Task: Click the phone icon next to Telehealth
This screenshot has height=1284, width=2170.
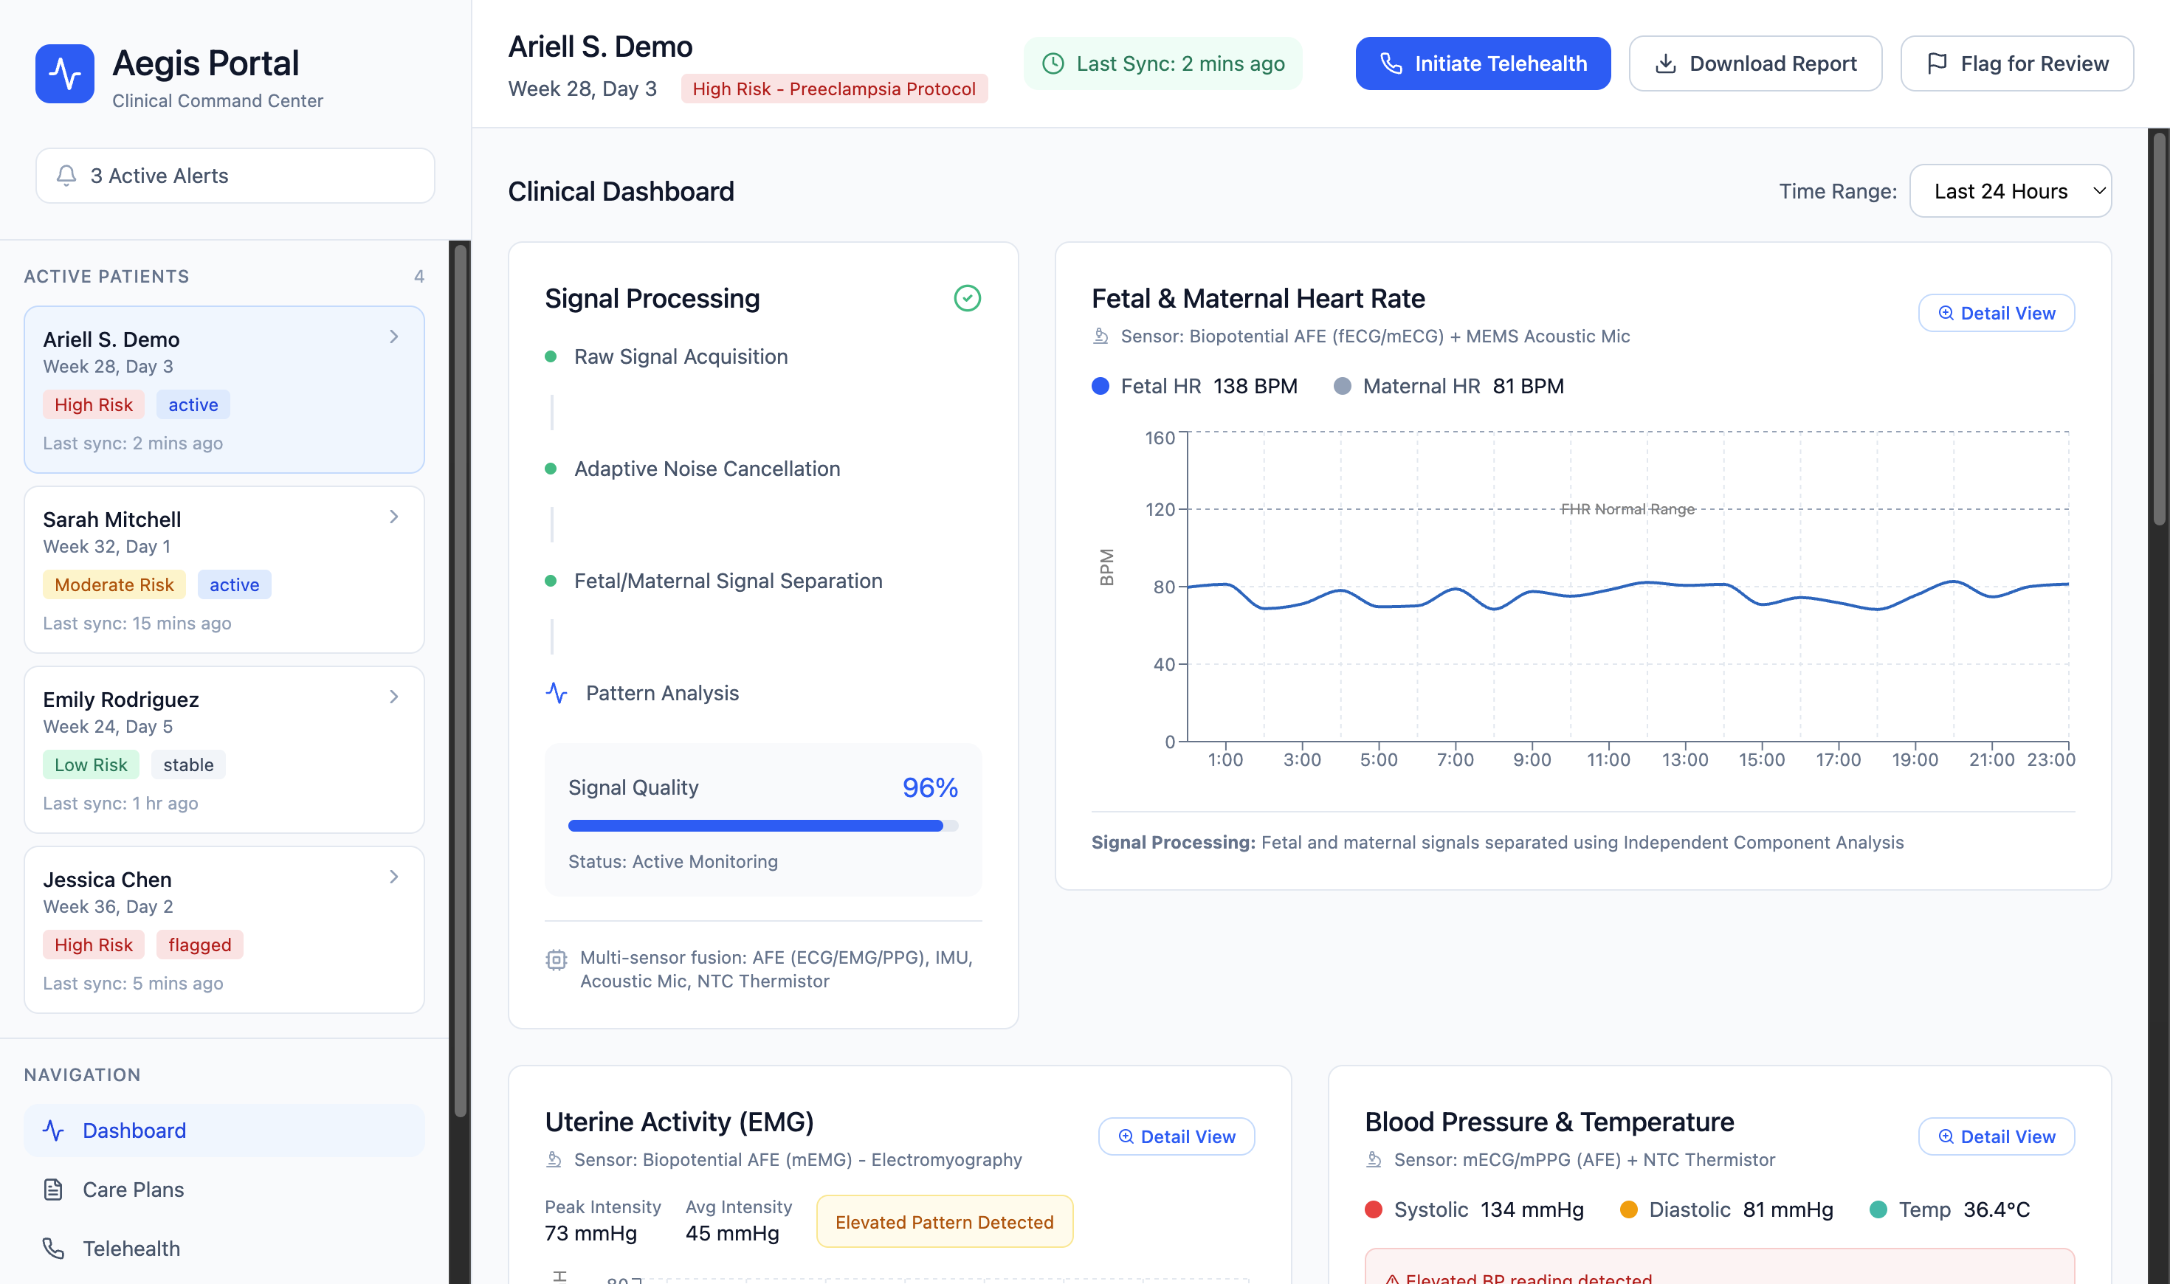Action: (x=54, y=1249)
